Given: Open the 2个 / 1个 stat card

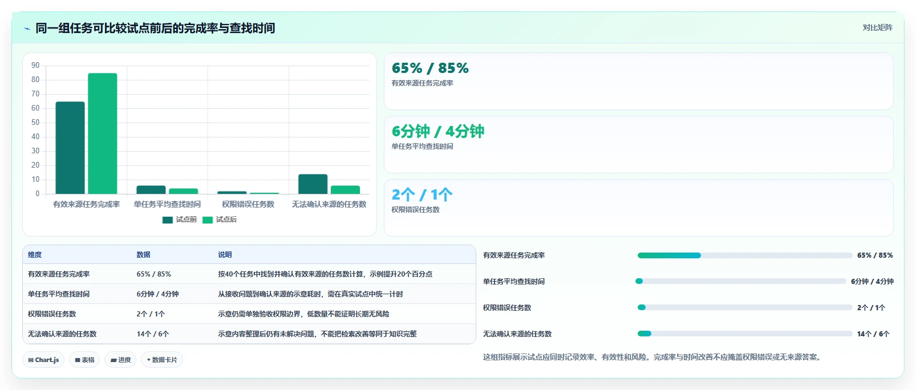Looking at the screenshot, I should (x=639, y=208).
